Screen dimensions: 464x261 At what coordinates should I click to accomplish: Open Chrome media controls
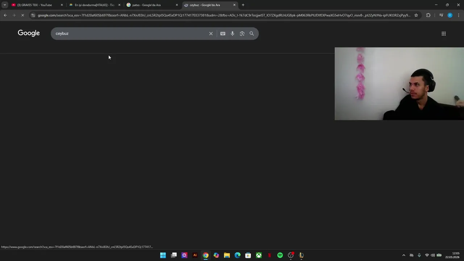pos(441,15)
